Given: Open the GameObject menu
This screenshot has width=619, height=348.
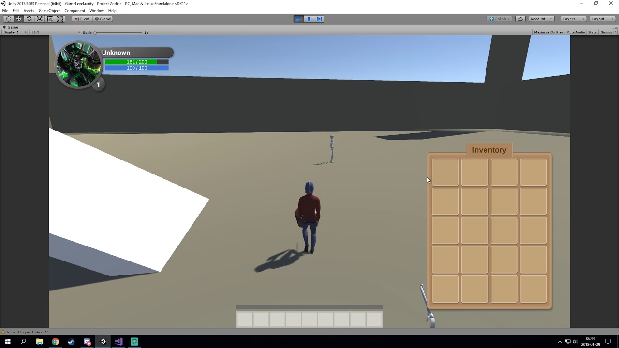Looking at the screenshot, I should [49, 11].
